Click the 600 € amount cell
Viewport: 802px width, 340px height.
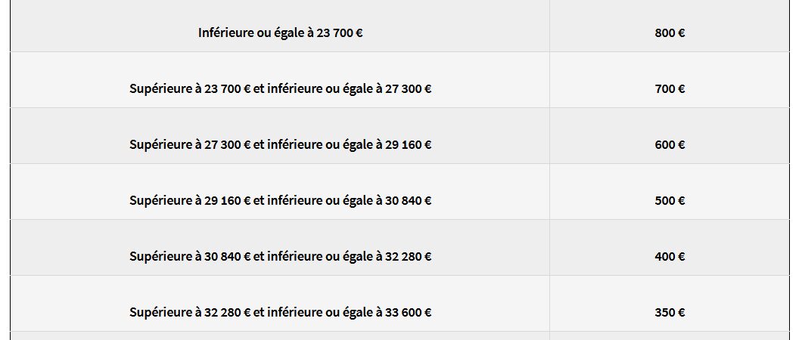point(670,136)
